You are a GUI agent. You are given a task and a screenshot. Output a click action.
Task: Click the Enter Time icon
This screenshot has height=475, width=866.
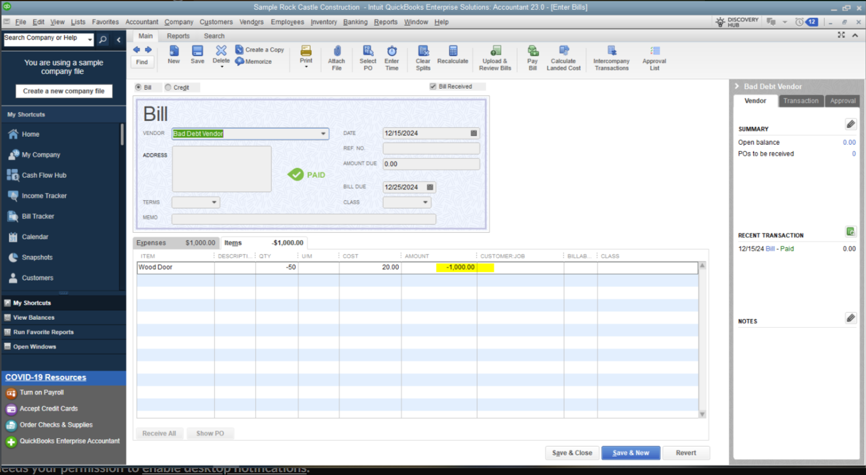[392, 51]
